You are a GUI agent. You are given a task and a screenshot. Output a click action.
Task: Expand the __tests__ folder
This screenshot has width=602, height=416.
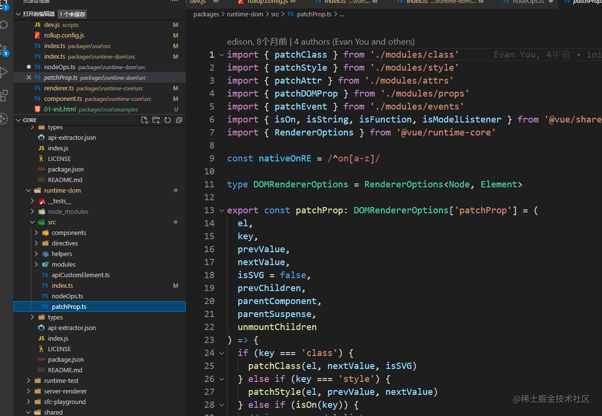pyautogui.click(x=33, y=201)
